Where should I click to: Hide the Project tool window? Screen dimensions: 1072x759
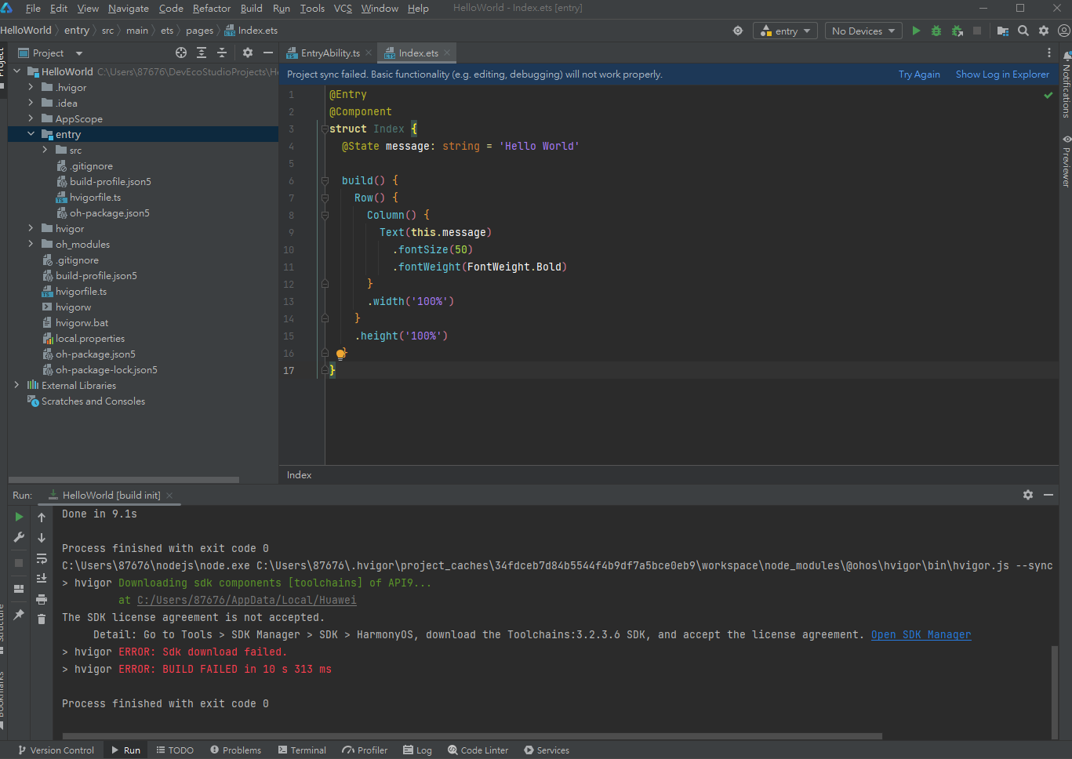coord(268,53)
